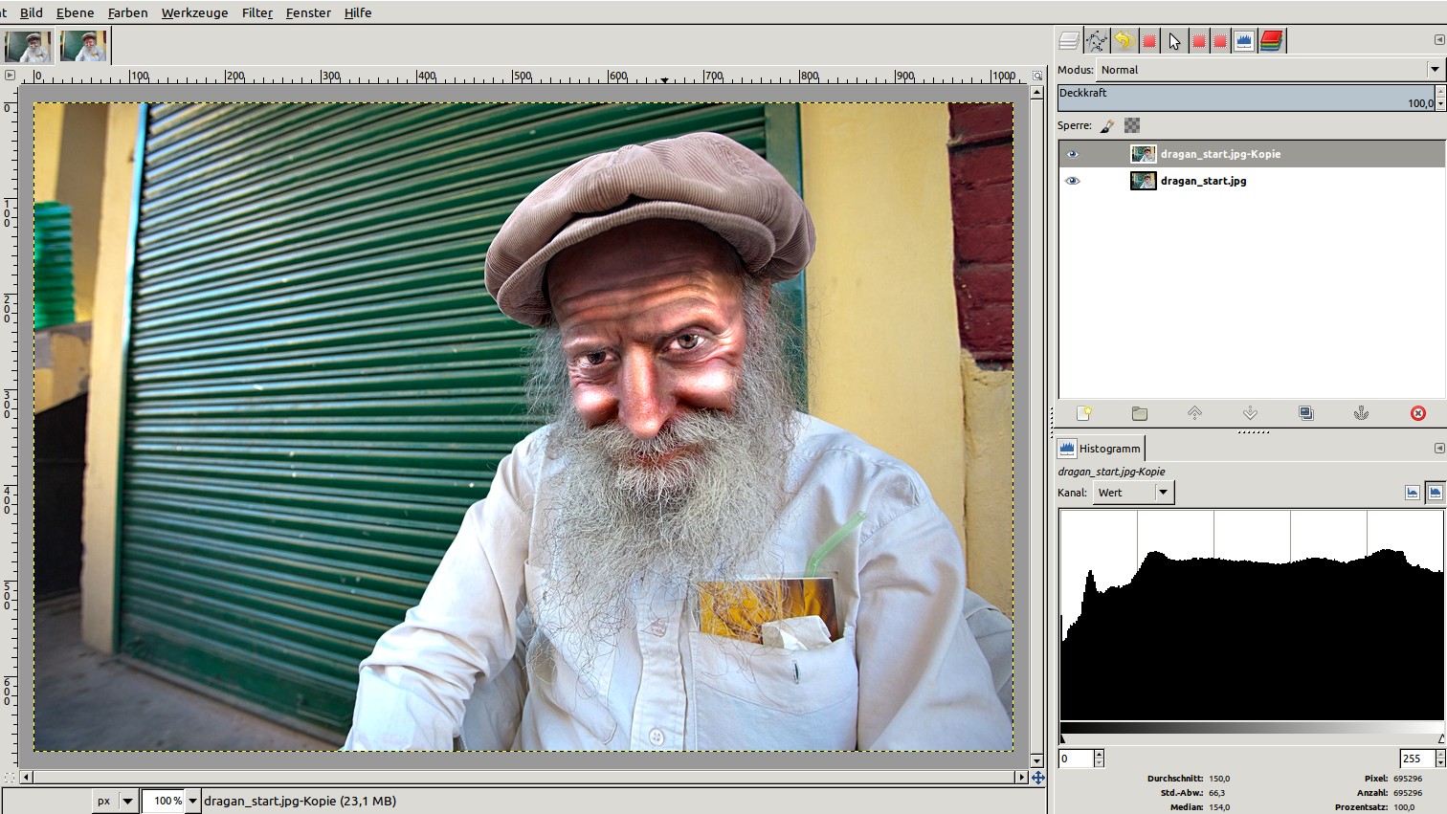Viewport: 1447px width, 814px height.
Task: Click the new layer group folder icon
Action: click(x=1139, y=413)
